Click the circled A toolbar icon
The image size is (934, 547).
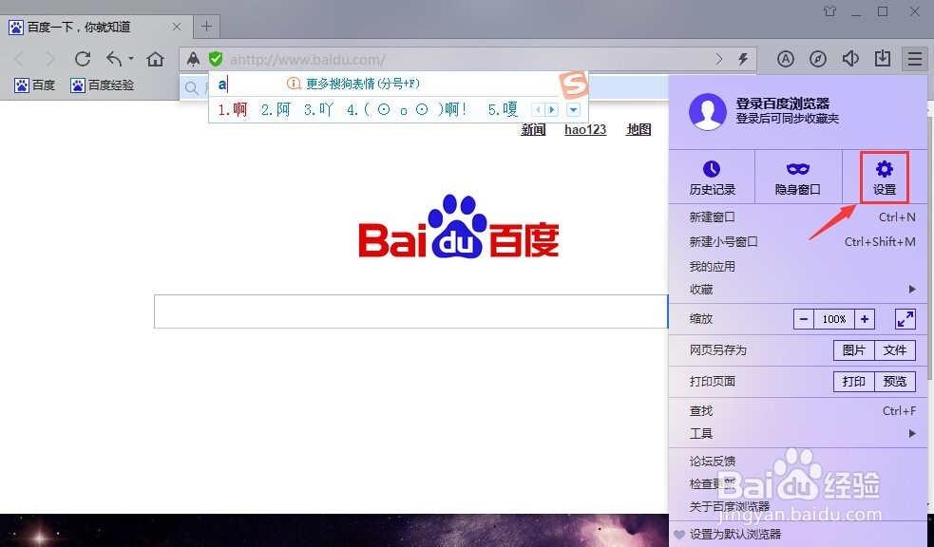coord(786,59)
